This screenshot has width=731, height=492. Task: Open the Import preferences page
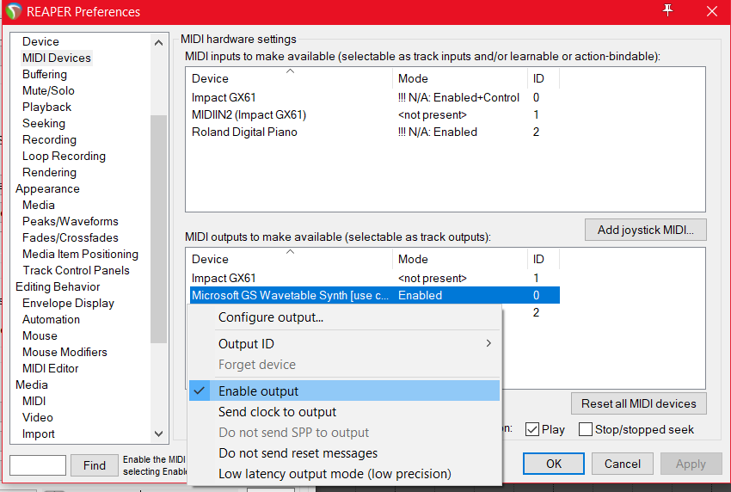(x=38, y=434)
